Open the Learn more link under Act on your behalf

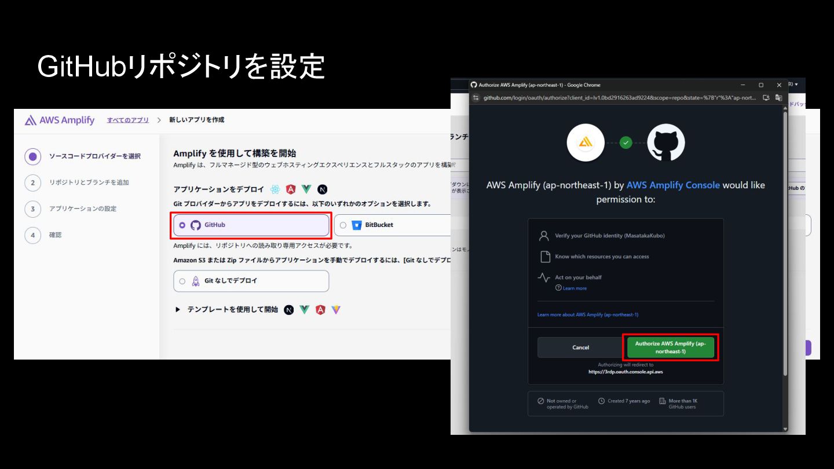click(x=575, y=288)
